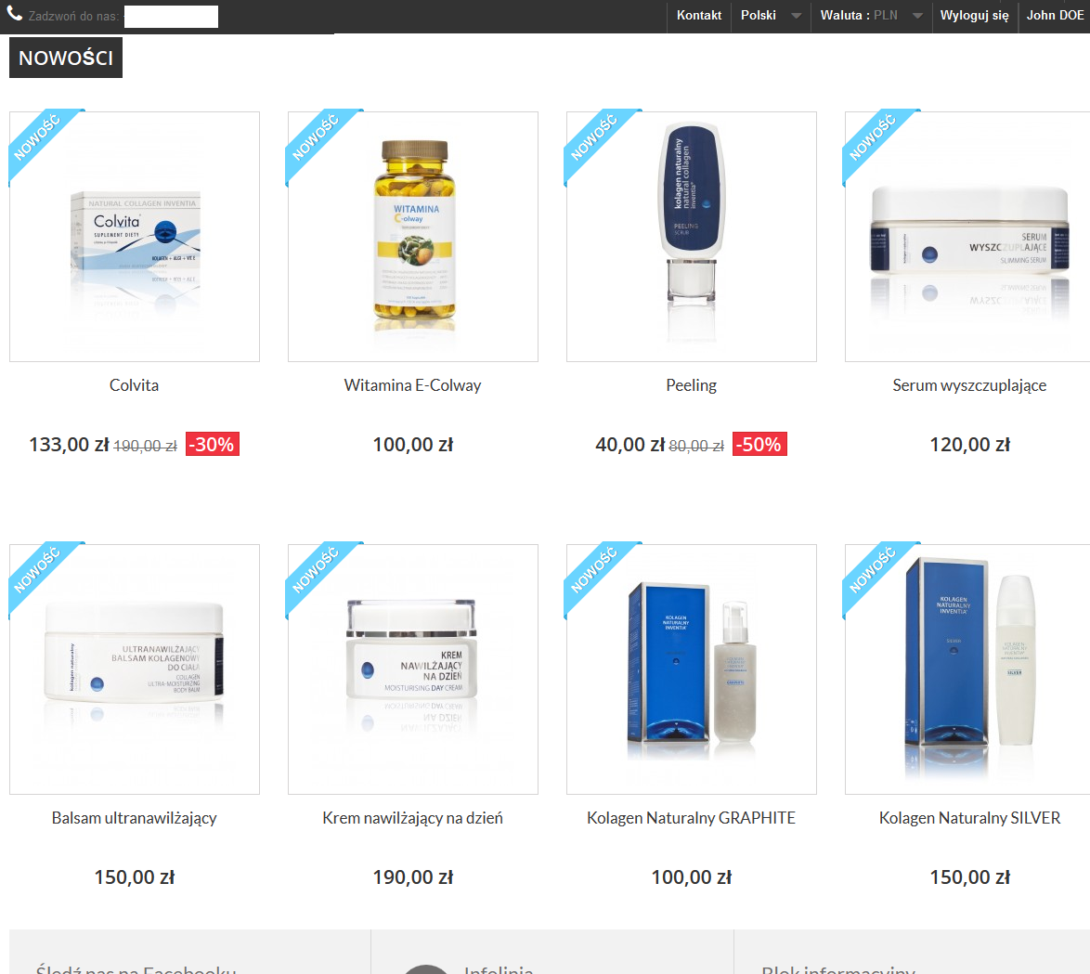
Task: Open the Waluta PLN currency dropdown
Action: (x=872, y=15)
